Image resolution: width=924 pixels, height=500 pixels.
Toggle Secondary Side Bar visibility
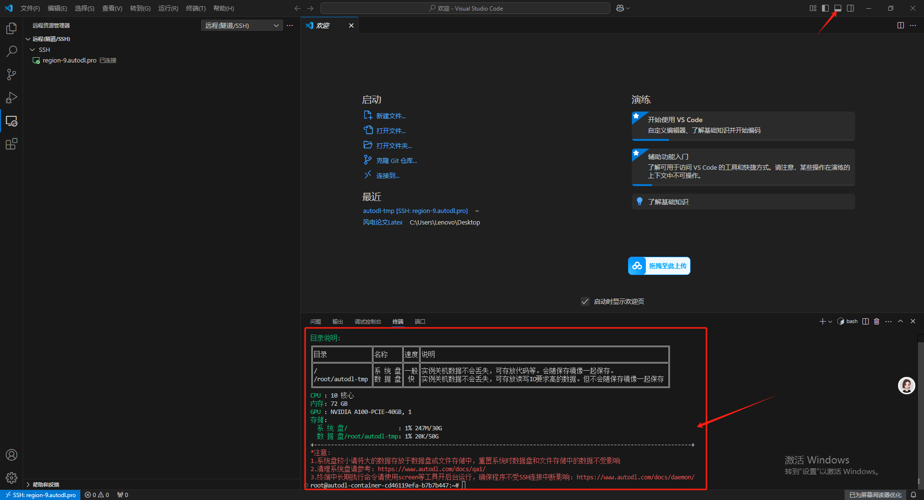850,8
